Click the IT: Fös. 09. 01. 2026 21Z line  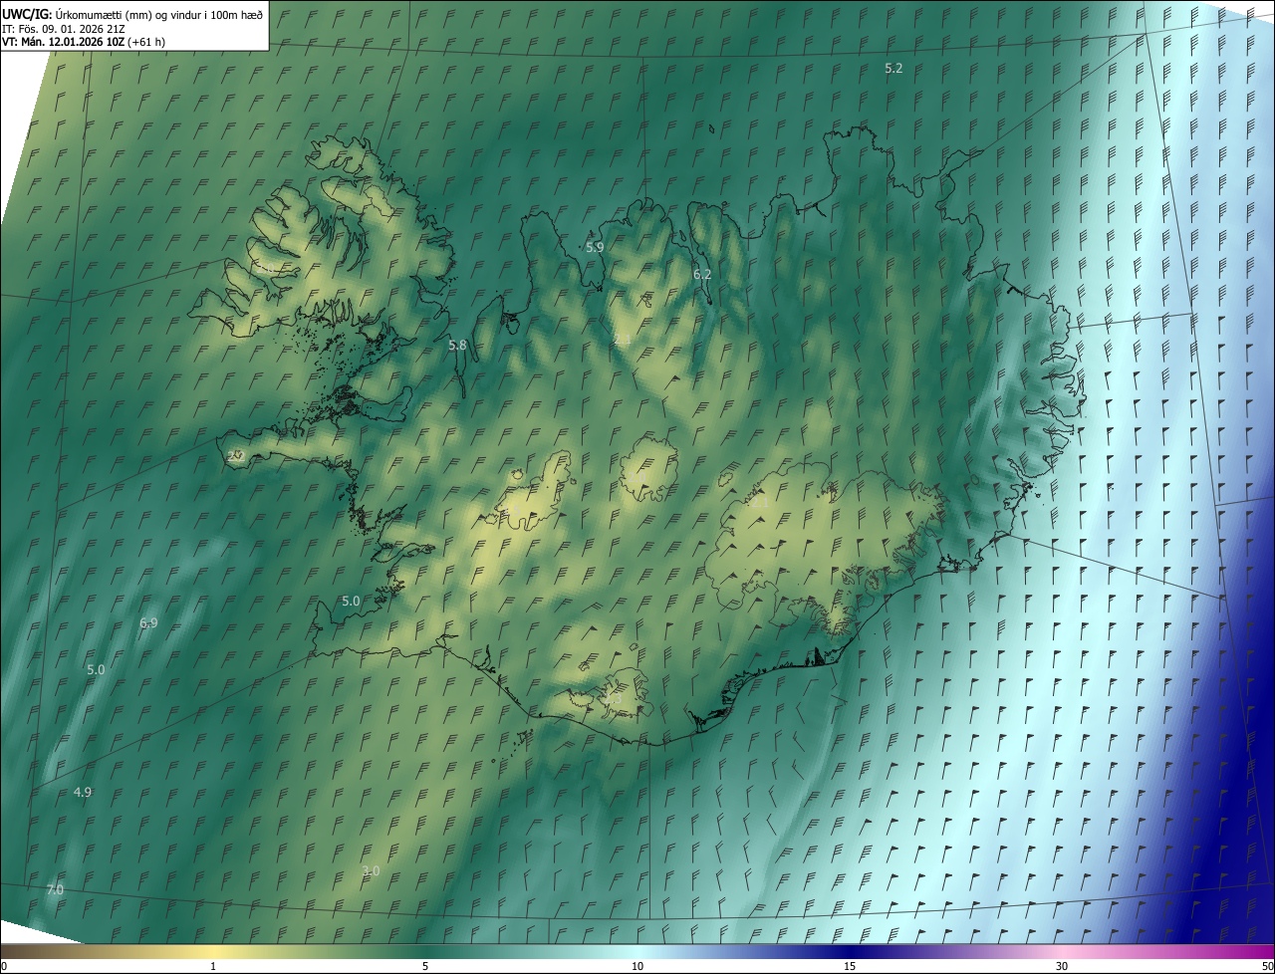point(63,28)
